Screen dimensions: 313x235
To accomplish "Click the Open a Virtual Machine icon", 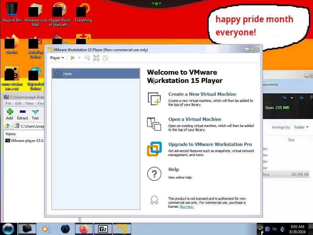I will [154, 124].
